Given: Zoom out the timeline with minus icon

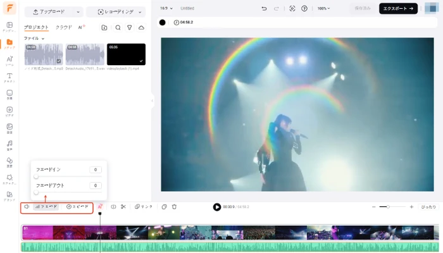Looking at the screenshot, I should (x=374, y=207).
